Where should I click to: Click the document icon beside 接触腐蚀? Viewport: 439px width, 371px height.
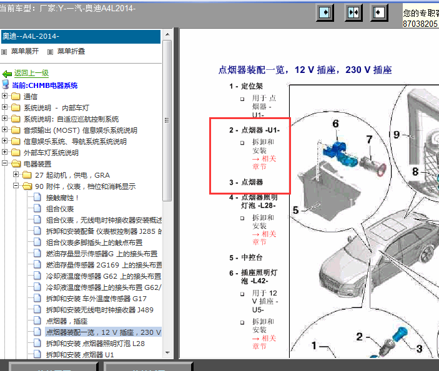pos(37,198)
